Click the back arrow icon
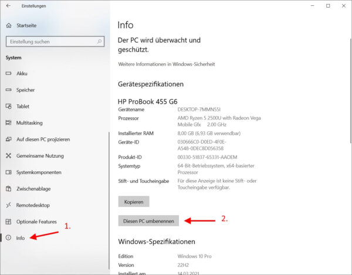The height and width of the screenshot is (275, 352). (x=9, y=6)
